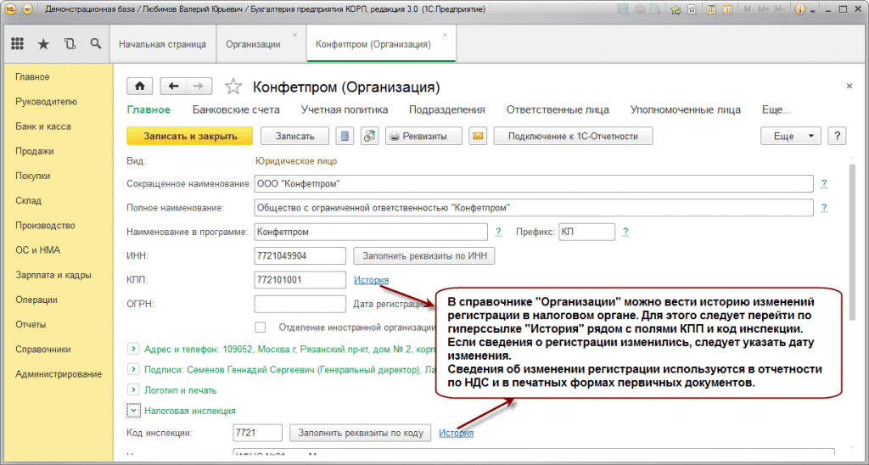Collapse Налоговая инспекция section
This screenshot has height=465, width=869.
pos(132,410)
